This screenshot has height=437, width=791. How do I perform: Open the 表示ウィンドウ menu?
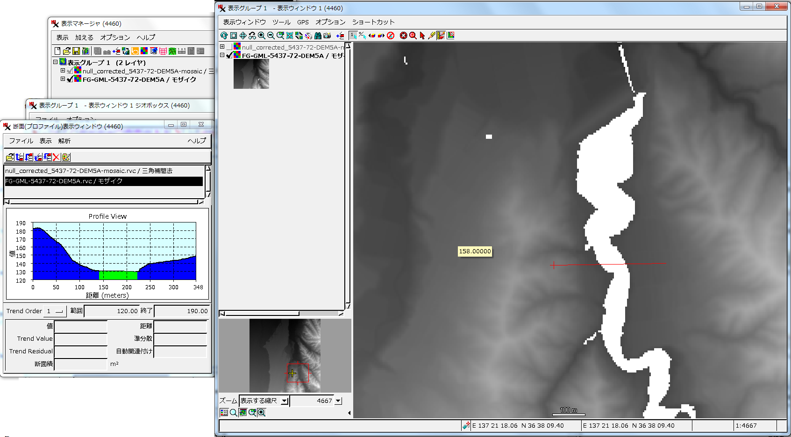pyautogui.click(x=244, y=22)
